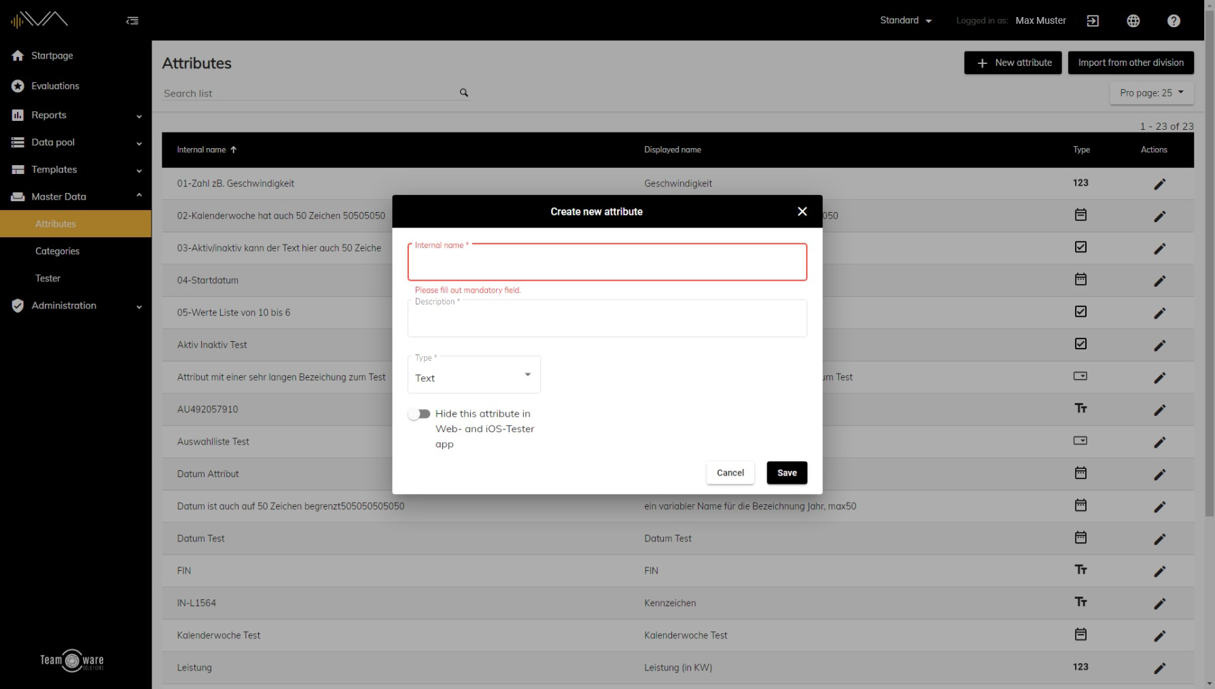The image size is (1215, 689).
Task: Edit the Leistung attribute
Action: click(x=1159, y=668)
